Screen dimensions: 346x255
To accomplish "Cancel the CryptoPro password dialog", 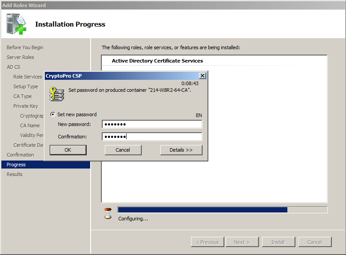I will point(123,150).
